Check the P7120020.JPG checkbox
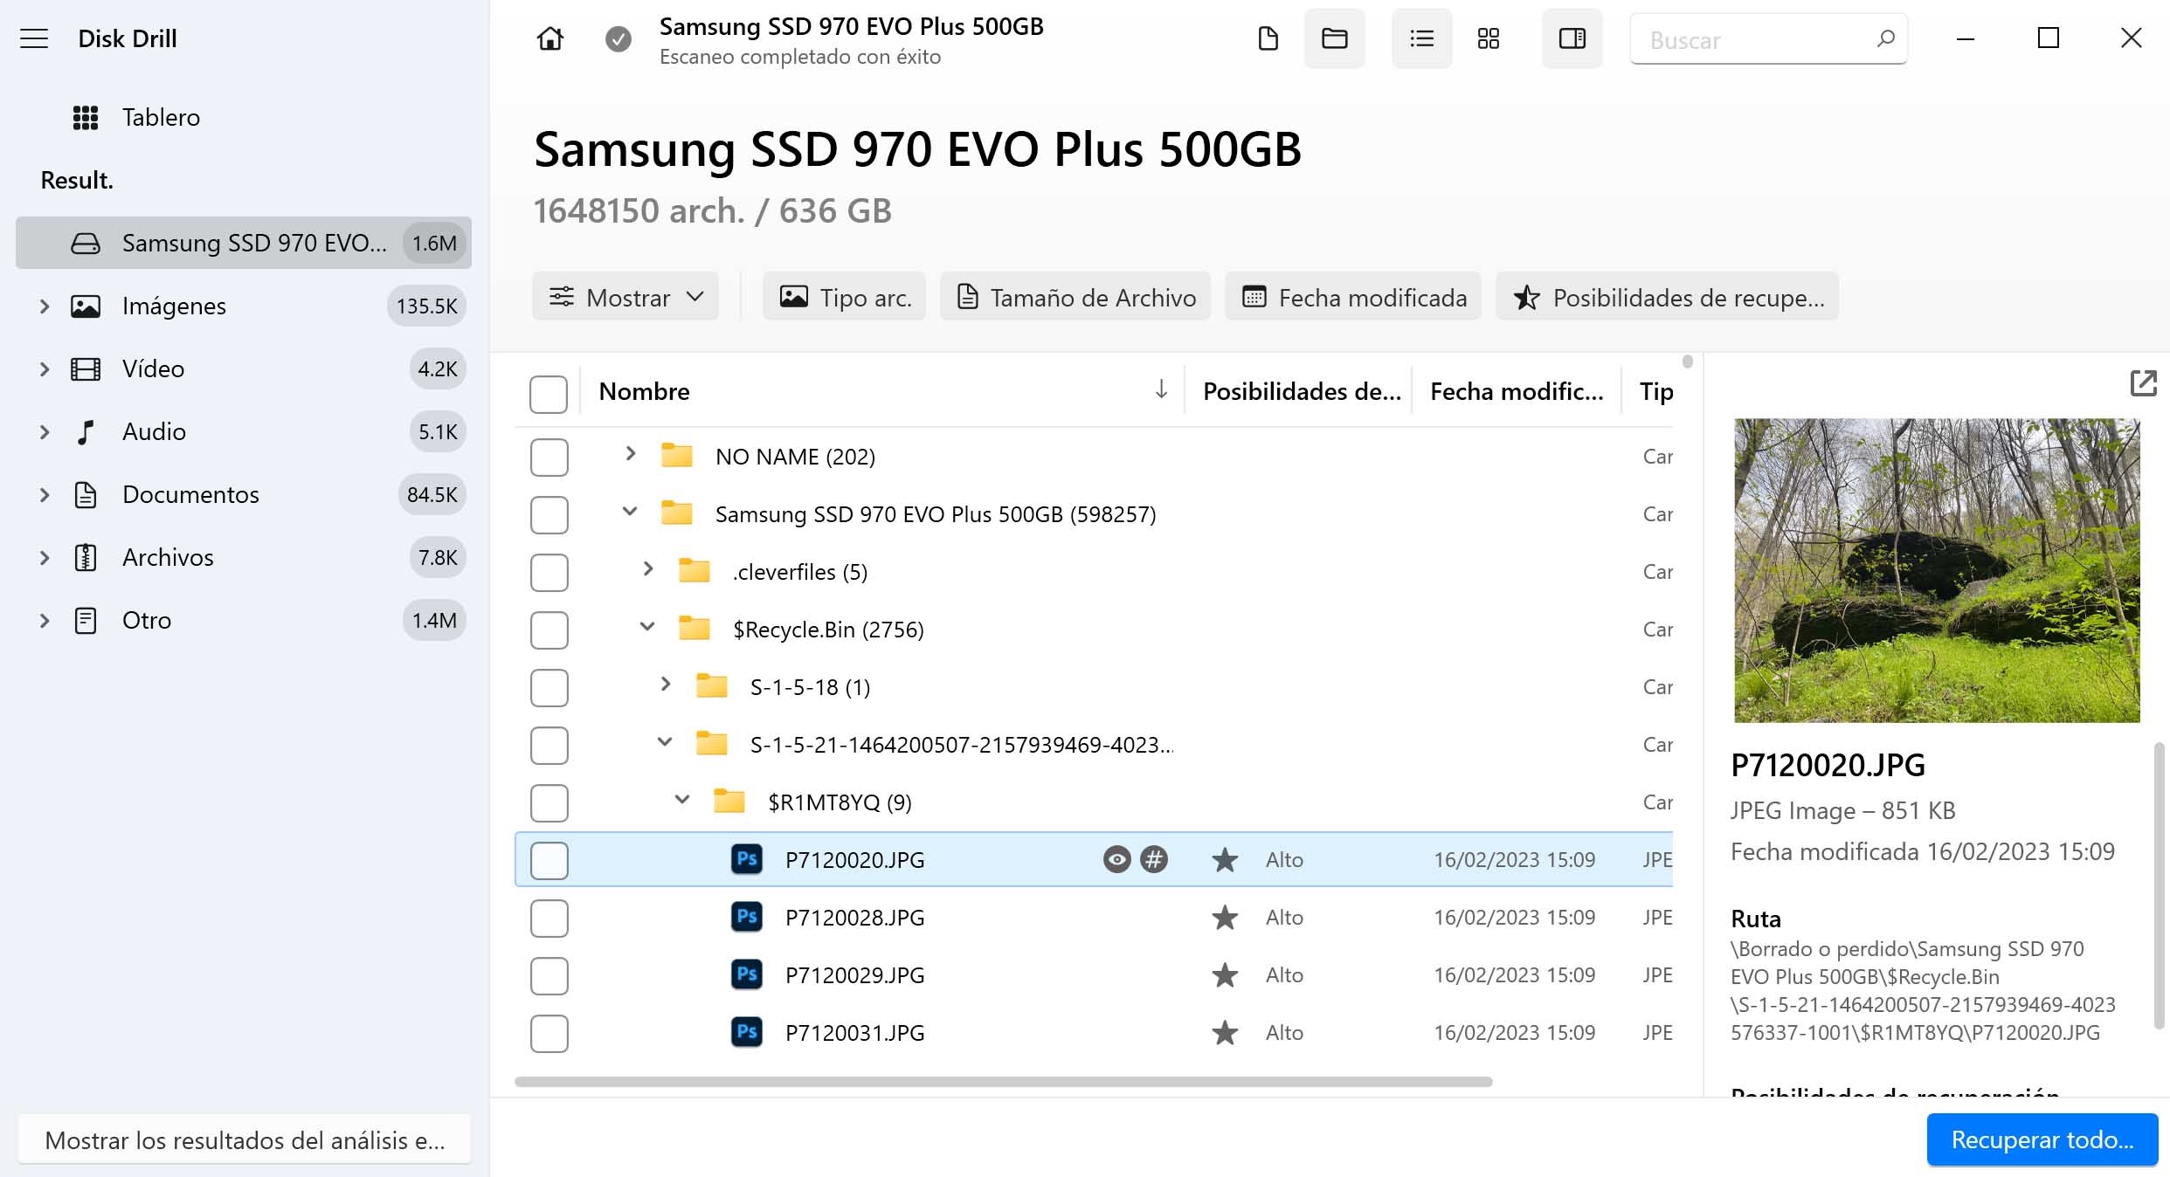Screen dimensions: 2170x1177 (549, 860)
